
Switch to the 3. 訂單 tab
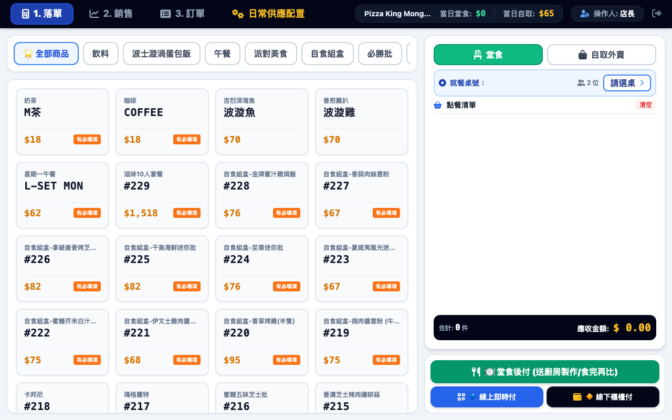coord(183,14)
